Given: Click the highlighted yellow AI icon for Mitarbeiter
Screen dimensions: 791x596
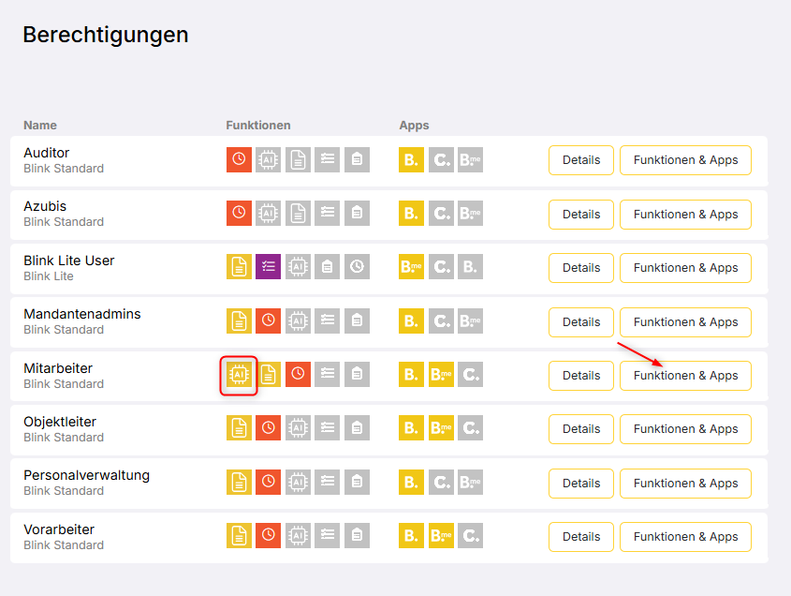Looking at the screenshot, I should 239,375.
